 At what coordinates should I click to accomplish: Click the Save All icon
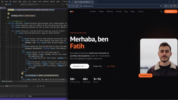pos(10,4)
